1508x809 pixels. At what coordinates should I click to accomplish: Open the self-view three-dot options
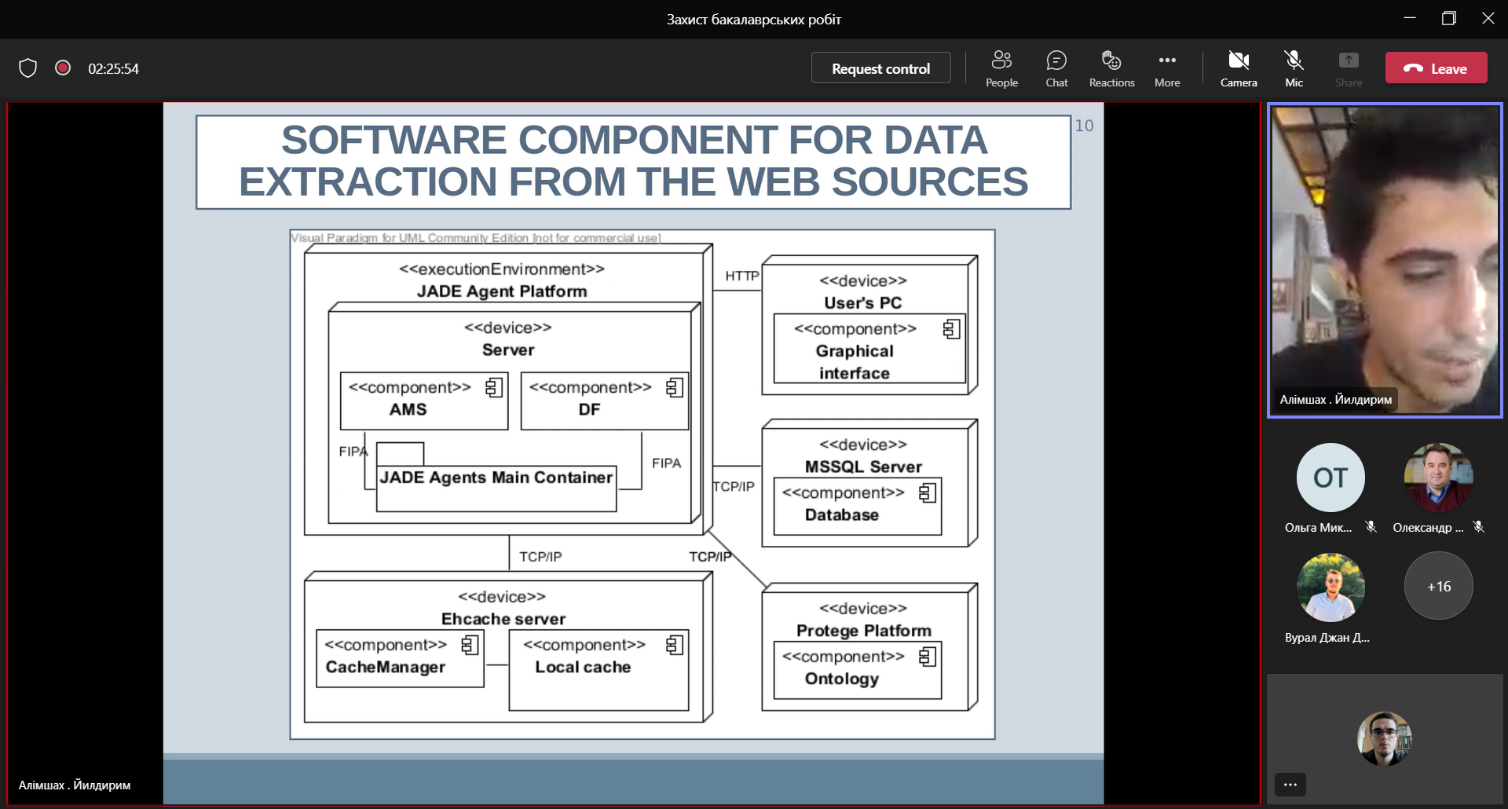click(1290, 784)
